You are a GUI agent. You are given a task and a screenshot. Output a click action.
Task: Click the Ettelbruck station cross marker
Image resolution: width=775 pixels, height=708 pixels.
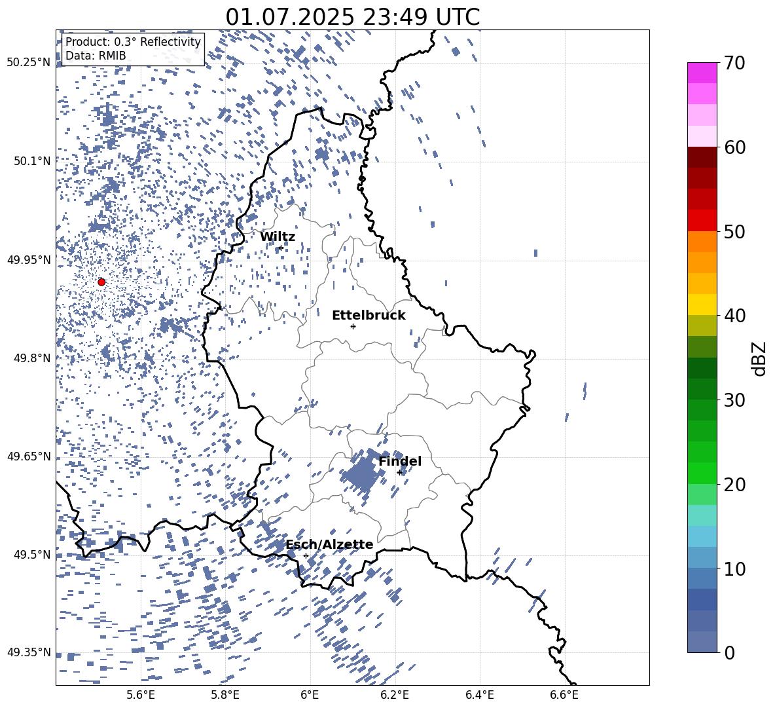pyautogui.click(x=353, y=326)
